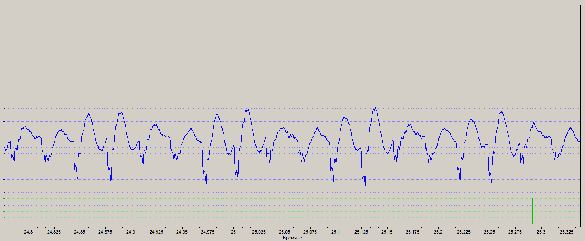Click the 25,05 time axis label
The height and width of the screenshot is (241, 585).
point(285,232)
